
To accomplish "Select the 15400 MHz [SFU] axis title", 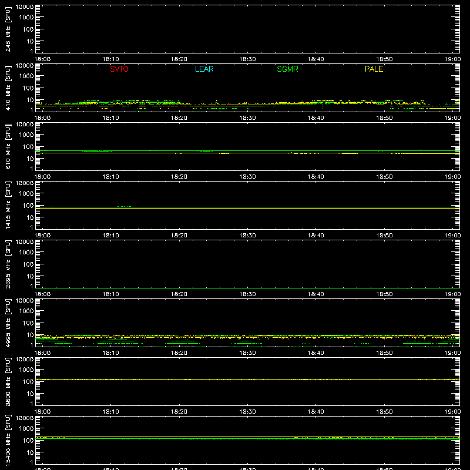I will coord(8,440).
